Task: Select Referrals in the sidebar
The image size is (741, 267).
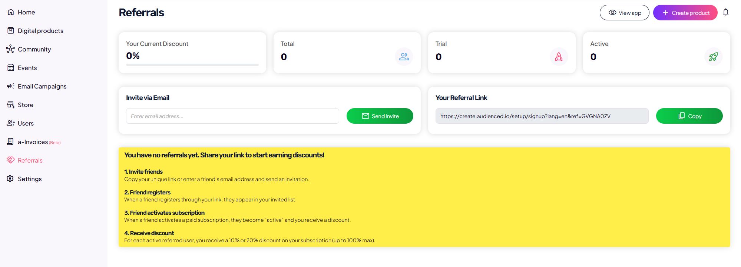Action: (x=30, y=160)
